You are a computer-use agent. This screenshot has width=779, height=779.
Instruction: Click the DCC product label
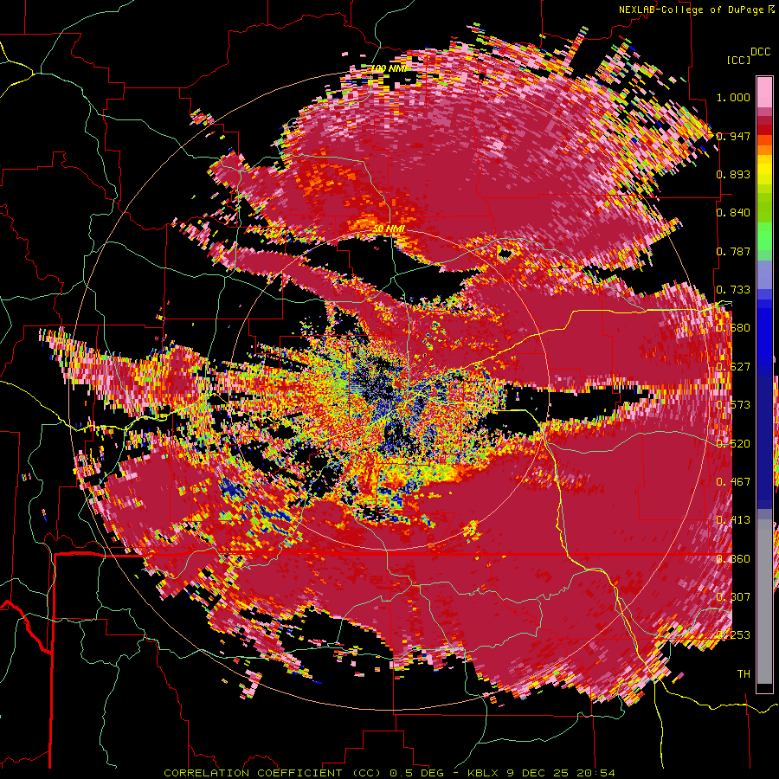pyautogui.click(x=760, y=52)
